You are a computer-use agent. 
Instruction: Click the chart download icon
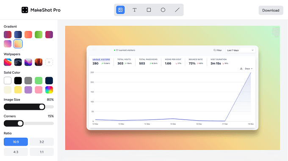pos(241,69)
